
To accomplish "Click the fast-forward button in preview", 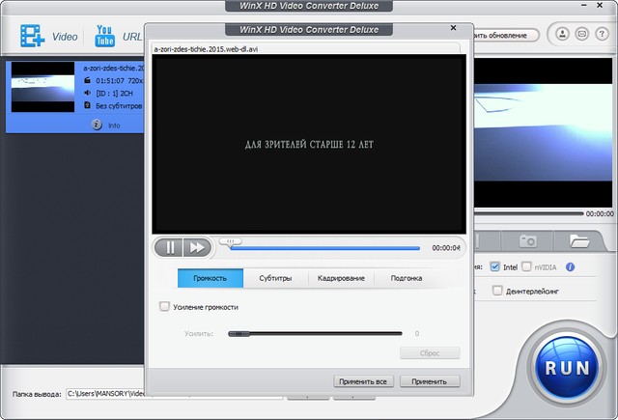I will pos(196,247).
